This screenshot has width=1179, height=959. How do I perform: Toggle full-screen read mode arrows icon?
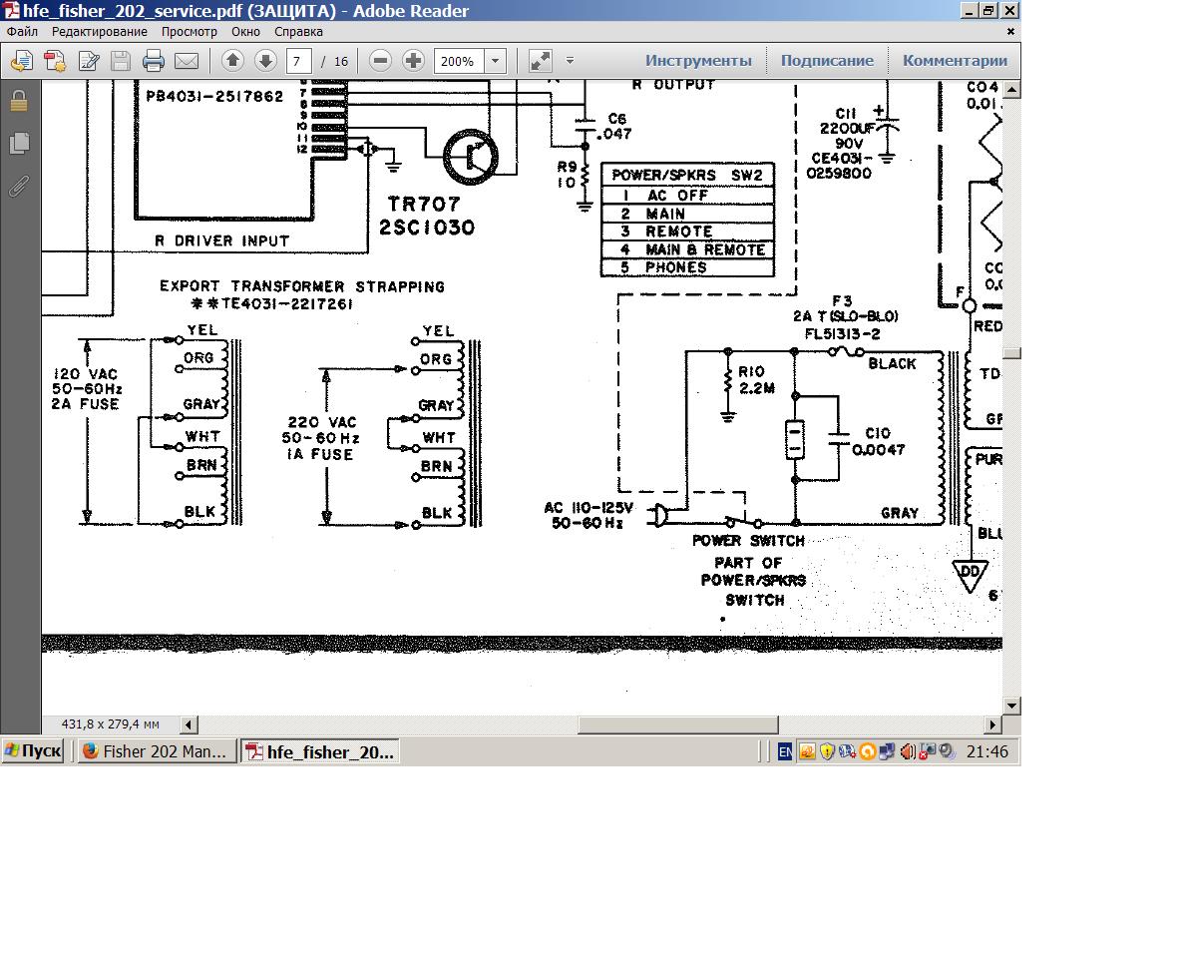[x=540, y=61]
